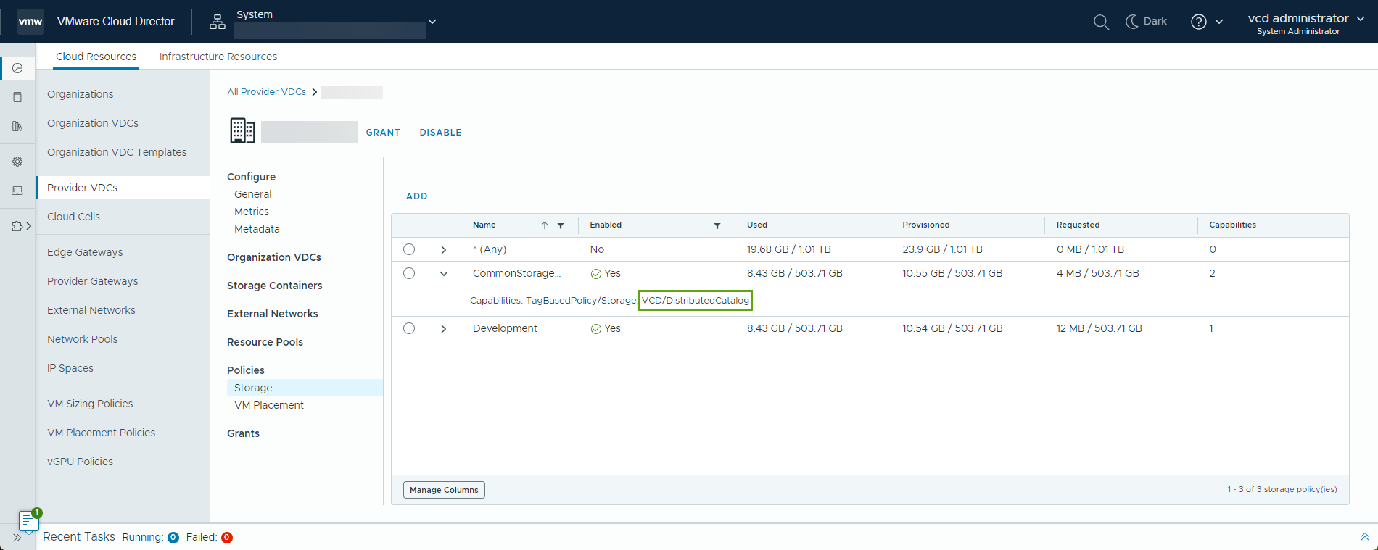
Task: Click the Development policy name cell
Action: click(505, 328)
